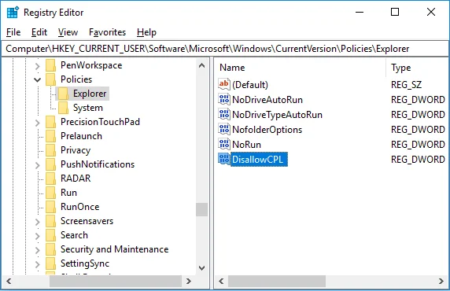Click the tree pane scroll up arrow
The image size is (450, 291).
click(x=201, y=66)
